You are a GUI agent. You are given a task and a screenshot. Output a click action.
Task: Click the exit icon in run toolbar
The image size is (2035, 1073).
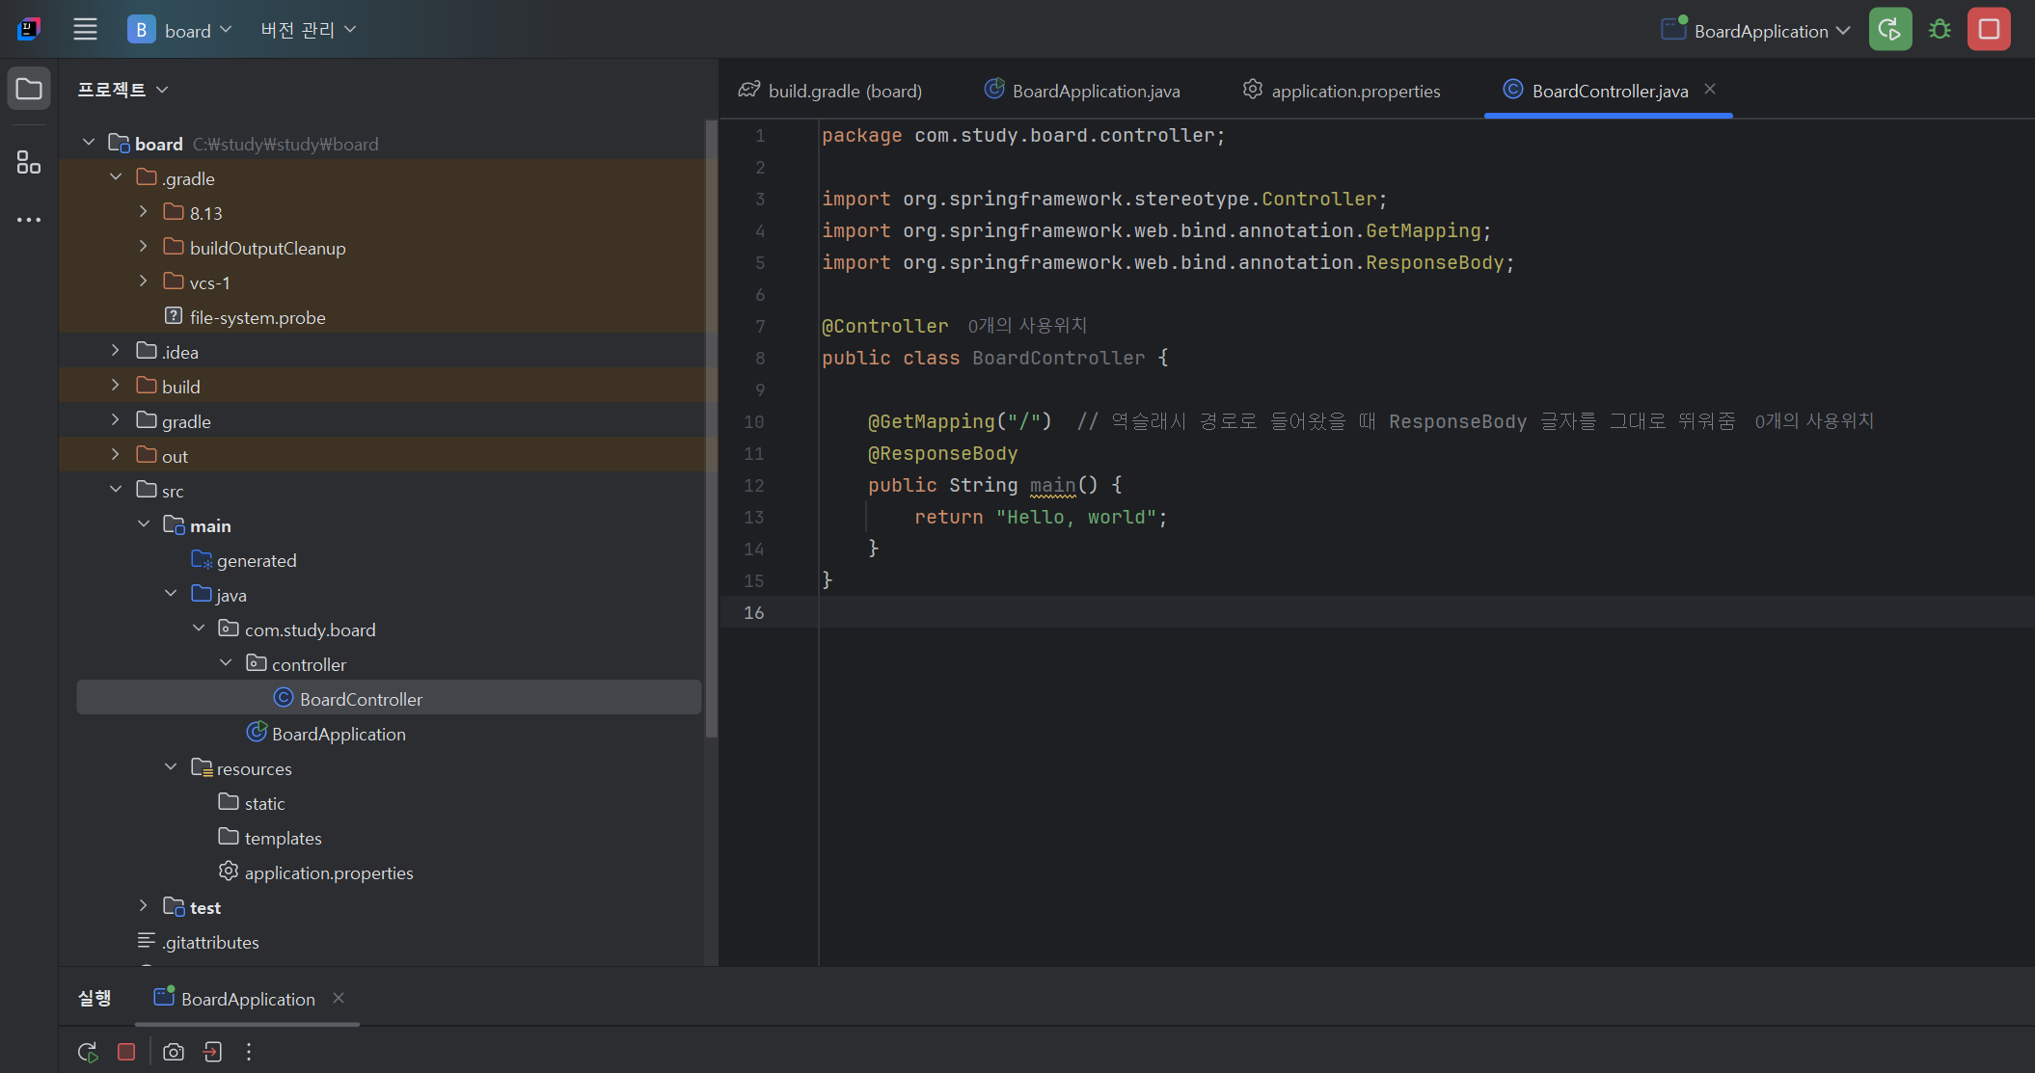click(x=213, y=1052)
